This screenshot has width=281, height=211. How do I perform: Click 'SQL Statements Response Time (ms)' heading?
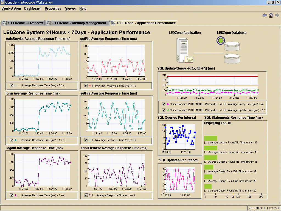coord(234,118)
